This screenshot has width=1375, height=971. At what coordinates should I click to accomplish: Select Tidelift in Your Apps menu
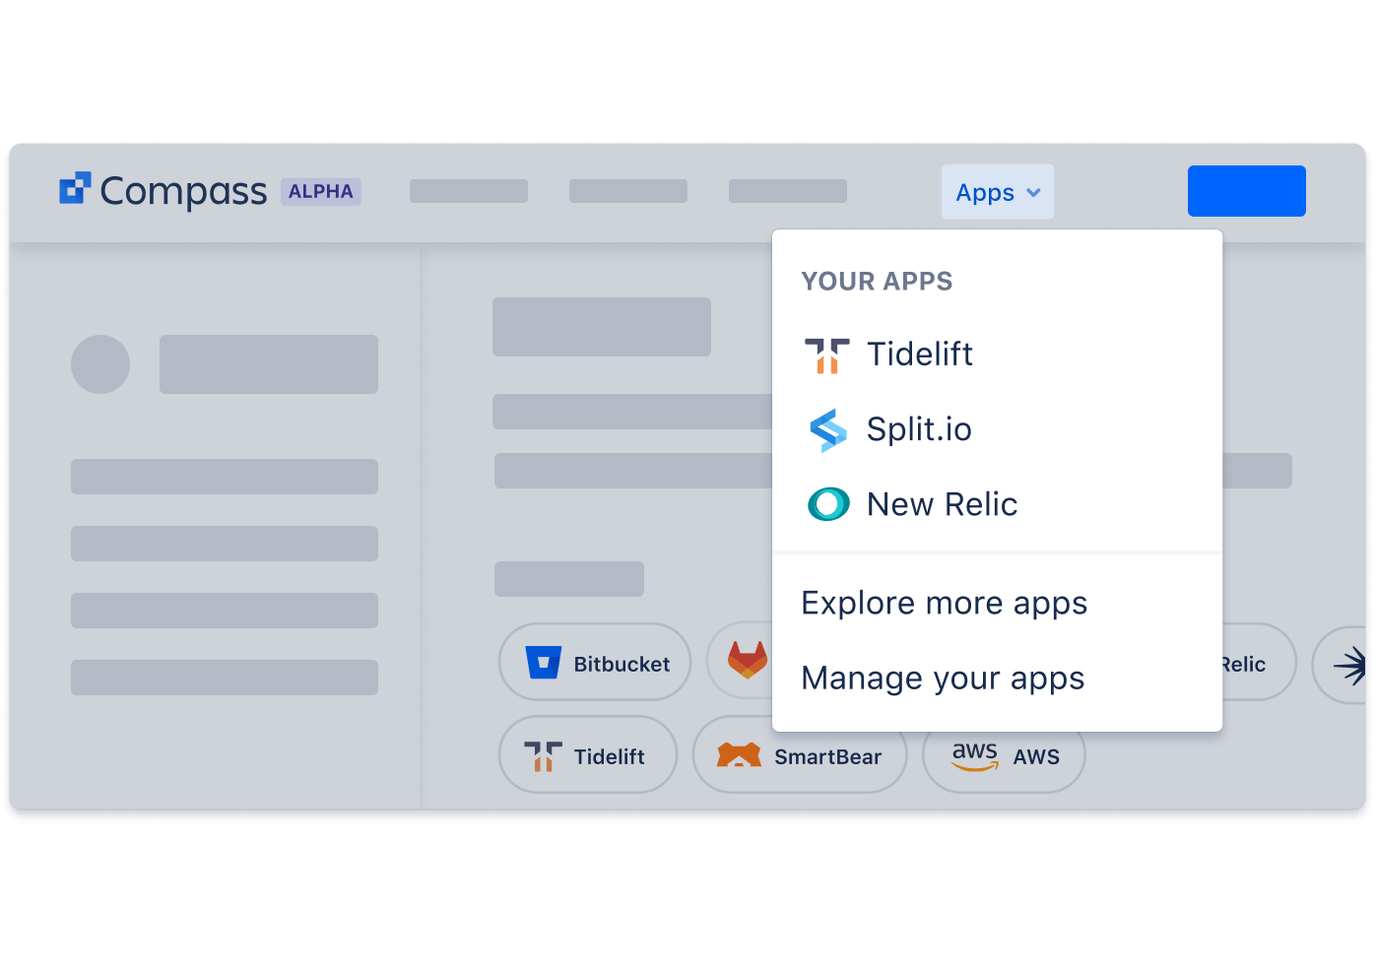point(997,355)
